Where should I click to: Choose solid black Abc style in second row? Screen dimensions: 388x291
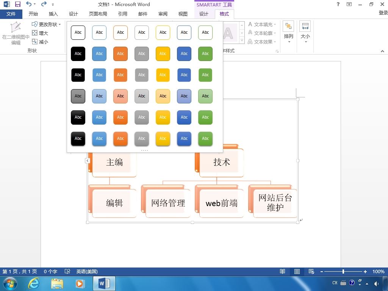[x=78, y=54]
